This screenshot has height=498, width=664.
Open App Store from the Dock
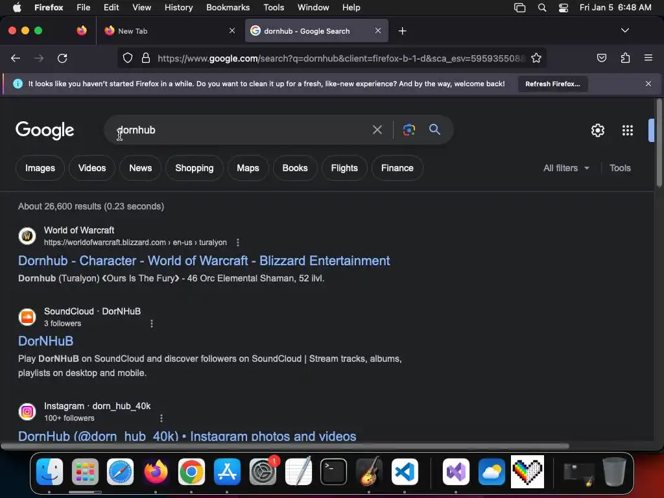(227, 471)
